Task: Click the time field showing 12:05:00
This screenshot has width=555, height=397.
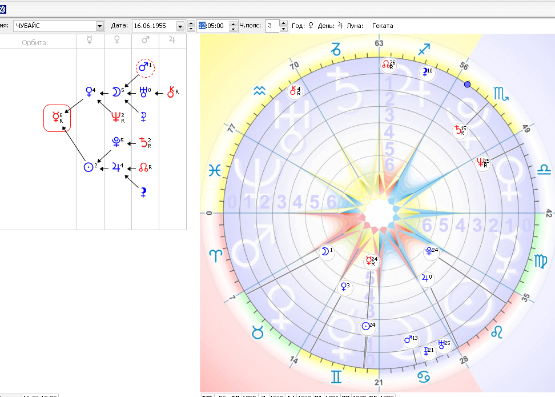Action: (213, 26)
